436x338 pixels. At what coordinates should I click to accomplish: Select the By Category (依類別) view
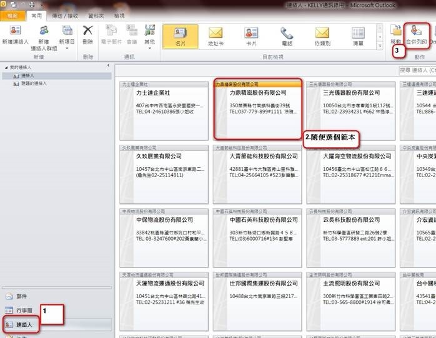[x=322, y=36]
